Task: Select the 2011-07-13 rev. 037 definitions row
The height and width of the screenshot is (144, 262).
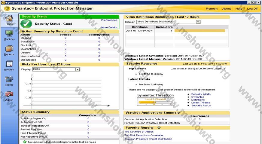Action: click(x=177, y=31)
